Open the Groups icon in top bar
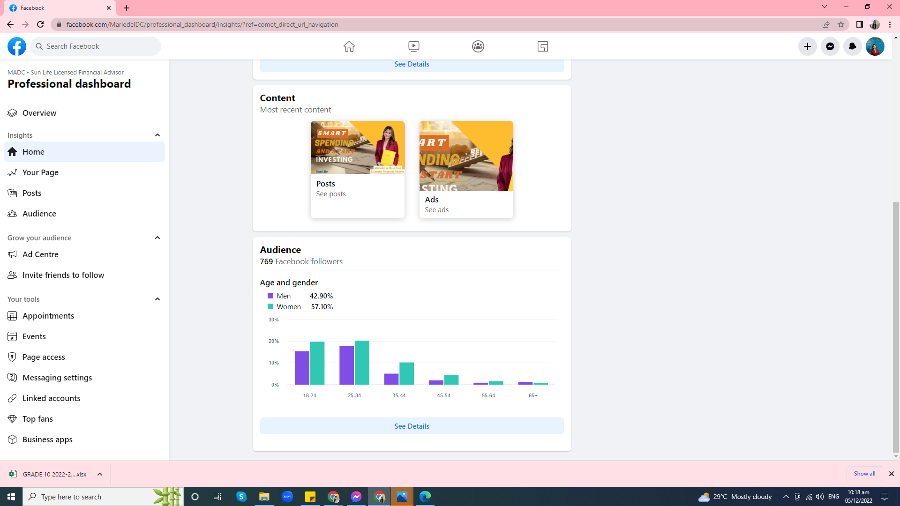 [x=478, y=46]
